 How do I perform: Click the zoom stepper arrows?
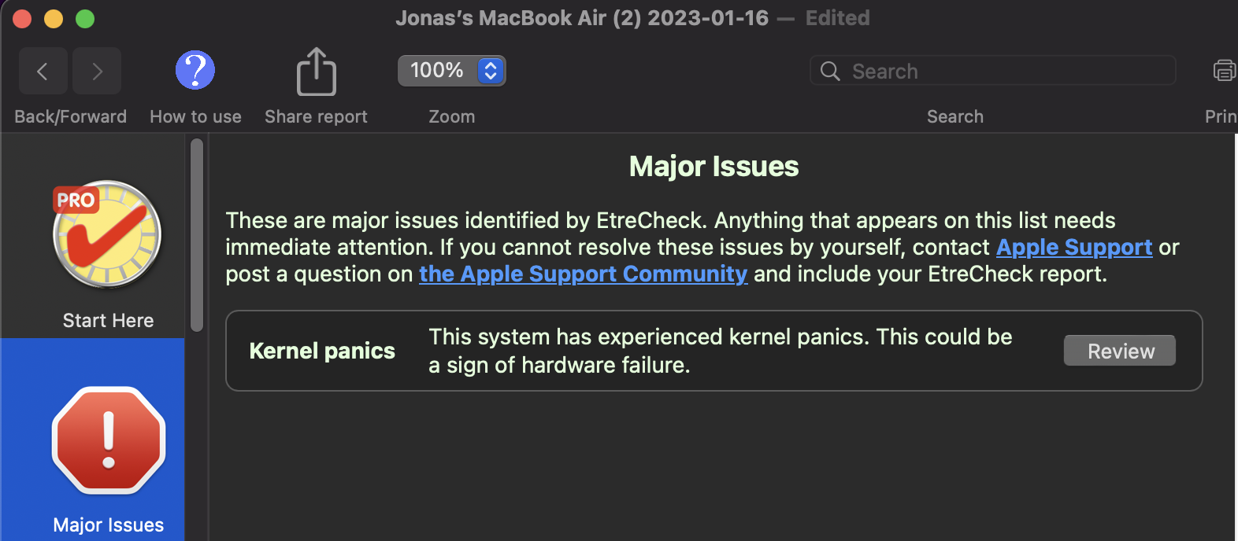pos(491,71)
